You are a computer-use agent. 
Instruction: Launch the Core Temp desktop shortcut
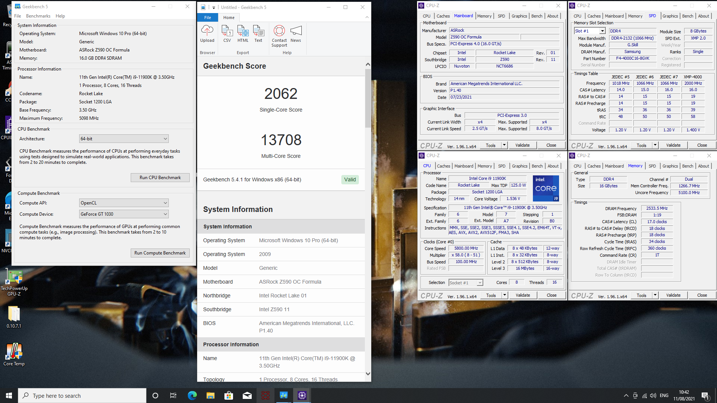tap(14, 354)
